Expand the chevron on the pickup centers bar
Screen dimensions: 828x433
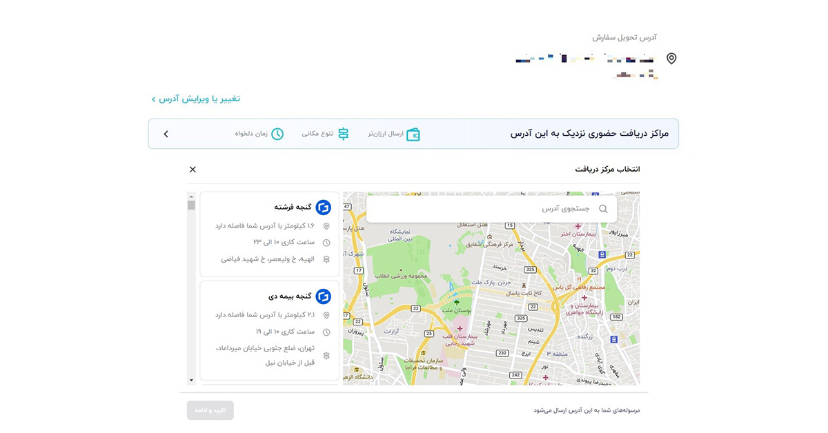tap(166, 134)
